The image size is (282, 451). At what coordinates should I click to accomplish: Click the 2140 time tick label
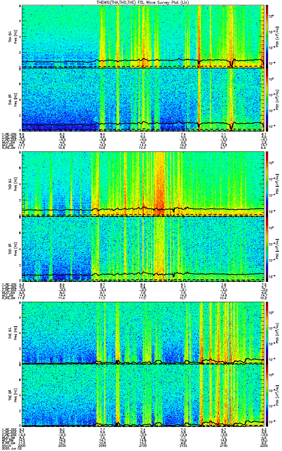(x=224, y=445)
